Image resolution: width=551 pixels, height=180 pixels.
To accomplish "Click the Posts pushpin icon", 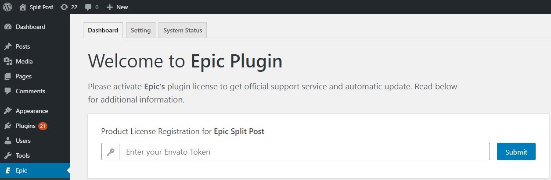I will click(x=7, y=46).
